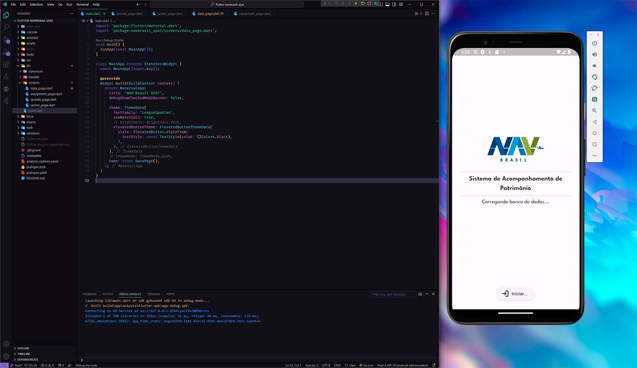Screen dimensions: 637x368
Task: Open the widget inspector debug icon
Action: pos(376,3)
